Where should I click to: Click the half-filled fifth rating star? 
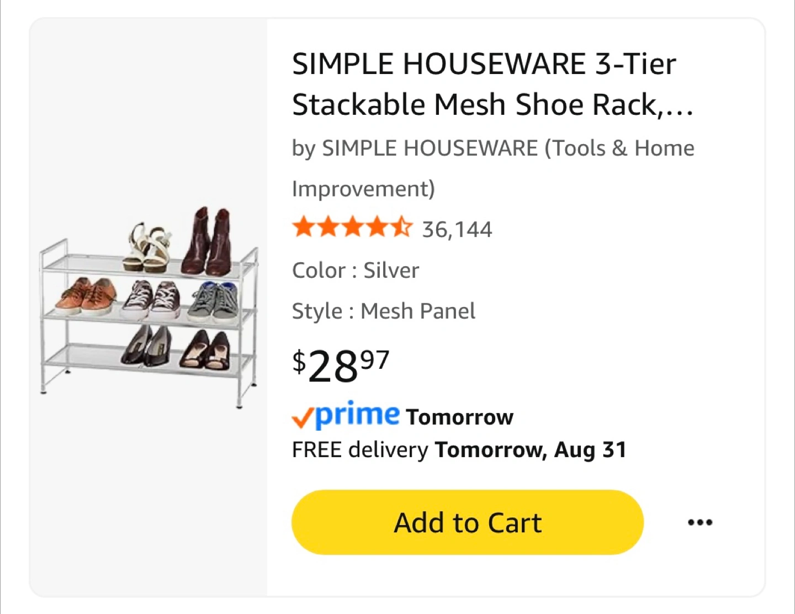[402, 227]
